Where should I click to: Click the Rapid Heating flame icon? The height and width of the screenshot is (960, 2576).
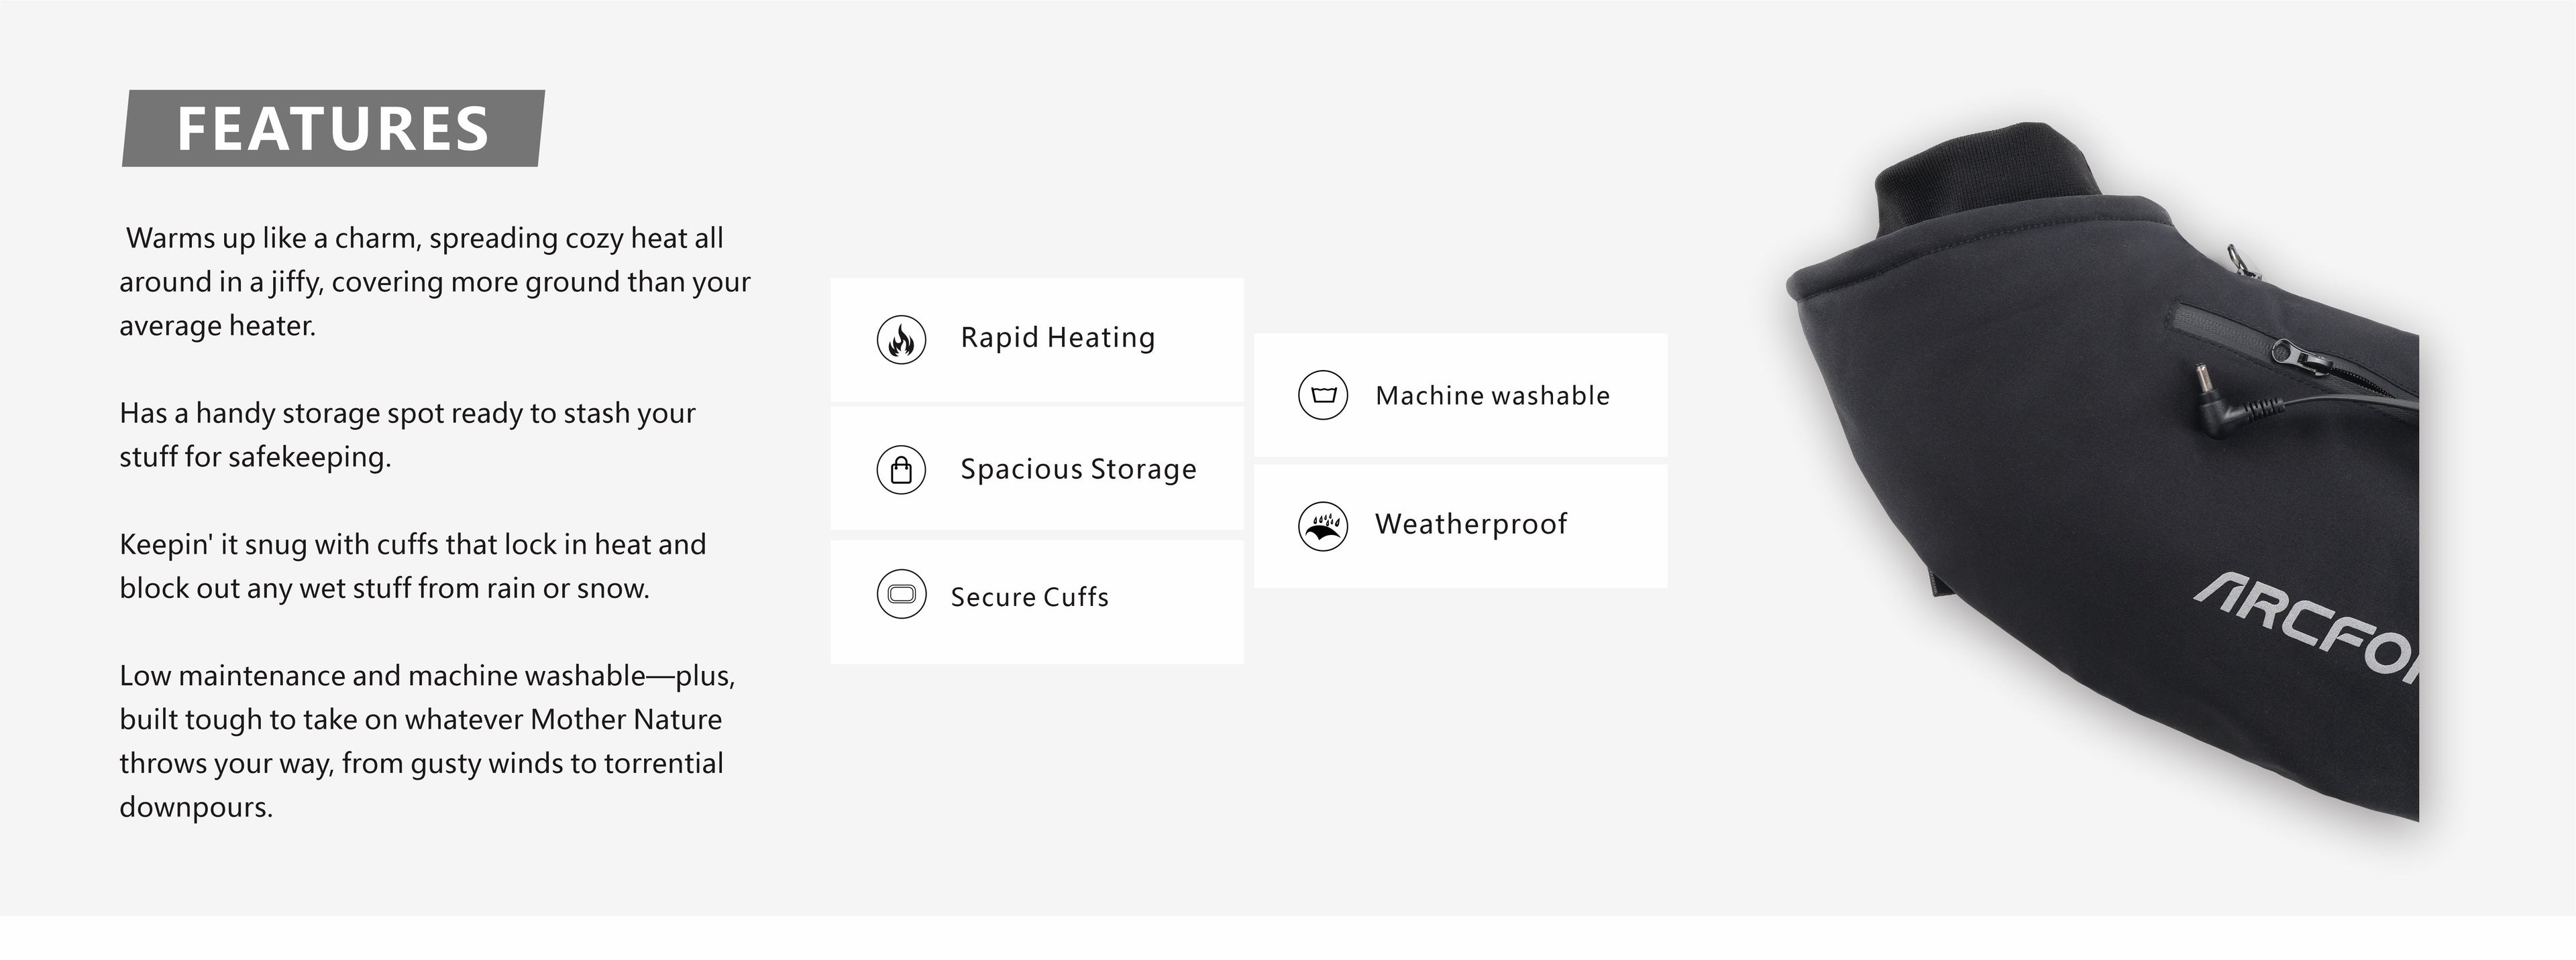click(x=901, y=340)
